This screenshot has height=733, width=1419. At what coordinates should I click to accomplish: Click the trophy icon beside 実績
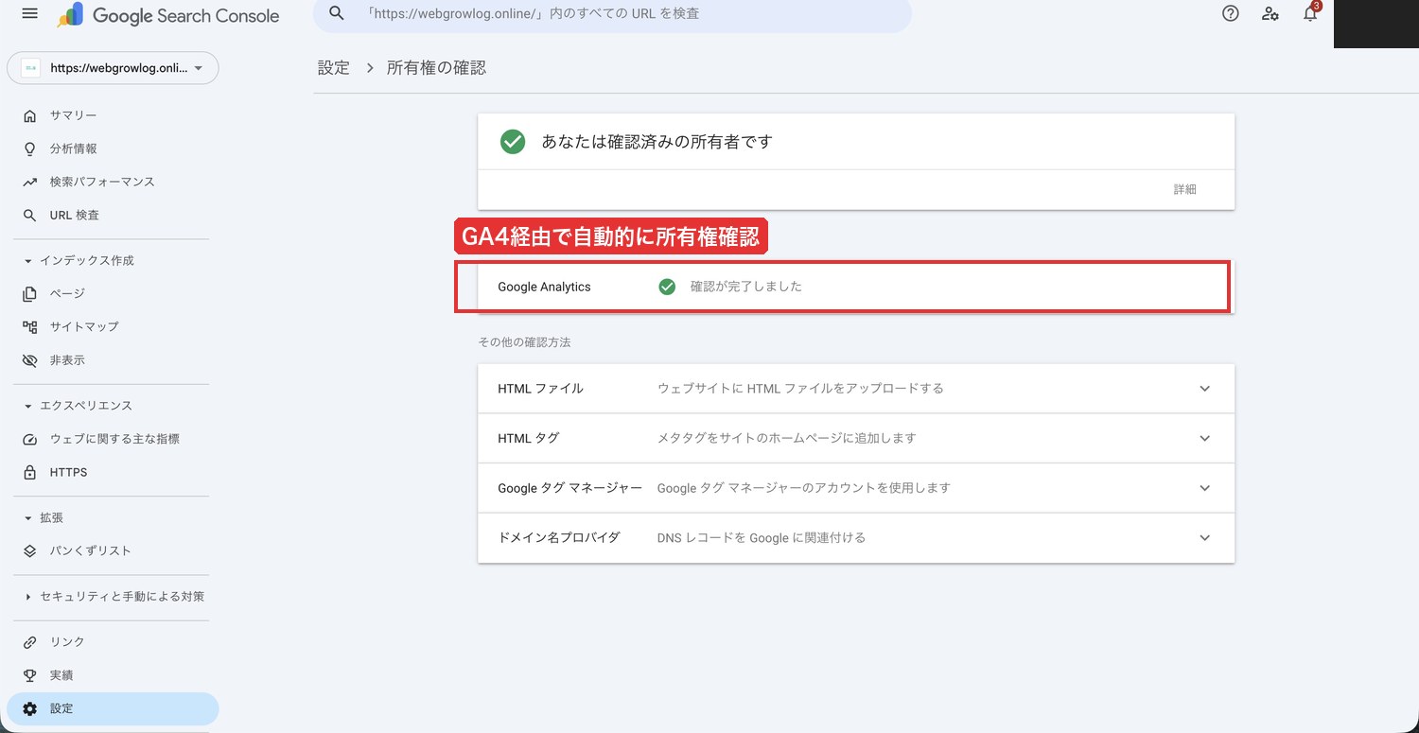click(30, 675)
